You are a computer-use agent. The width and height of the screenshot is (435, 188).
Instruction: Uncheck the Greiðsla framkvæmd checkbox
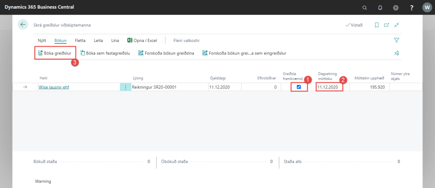(299, 87)
